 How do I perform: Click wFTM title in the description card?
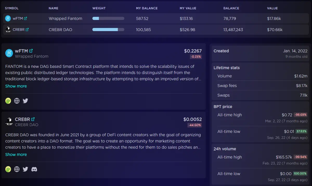(x=21, y=51)
